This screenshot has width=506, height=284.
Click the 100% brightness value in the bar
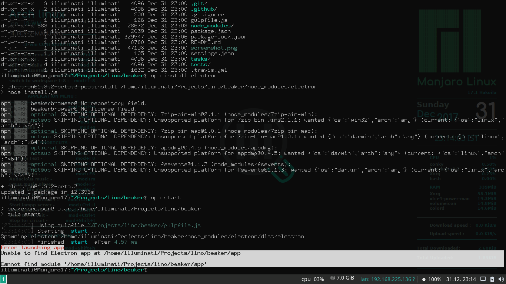(x=435, y=279)
